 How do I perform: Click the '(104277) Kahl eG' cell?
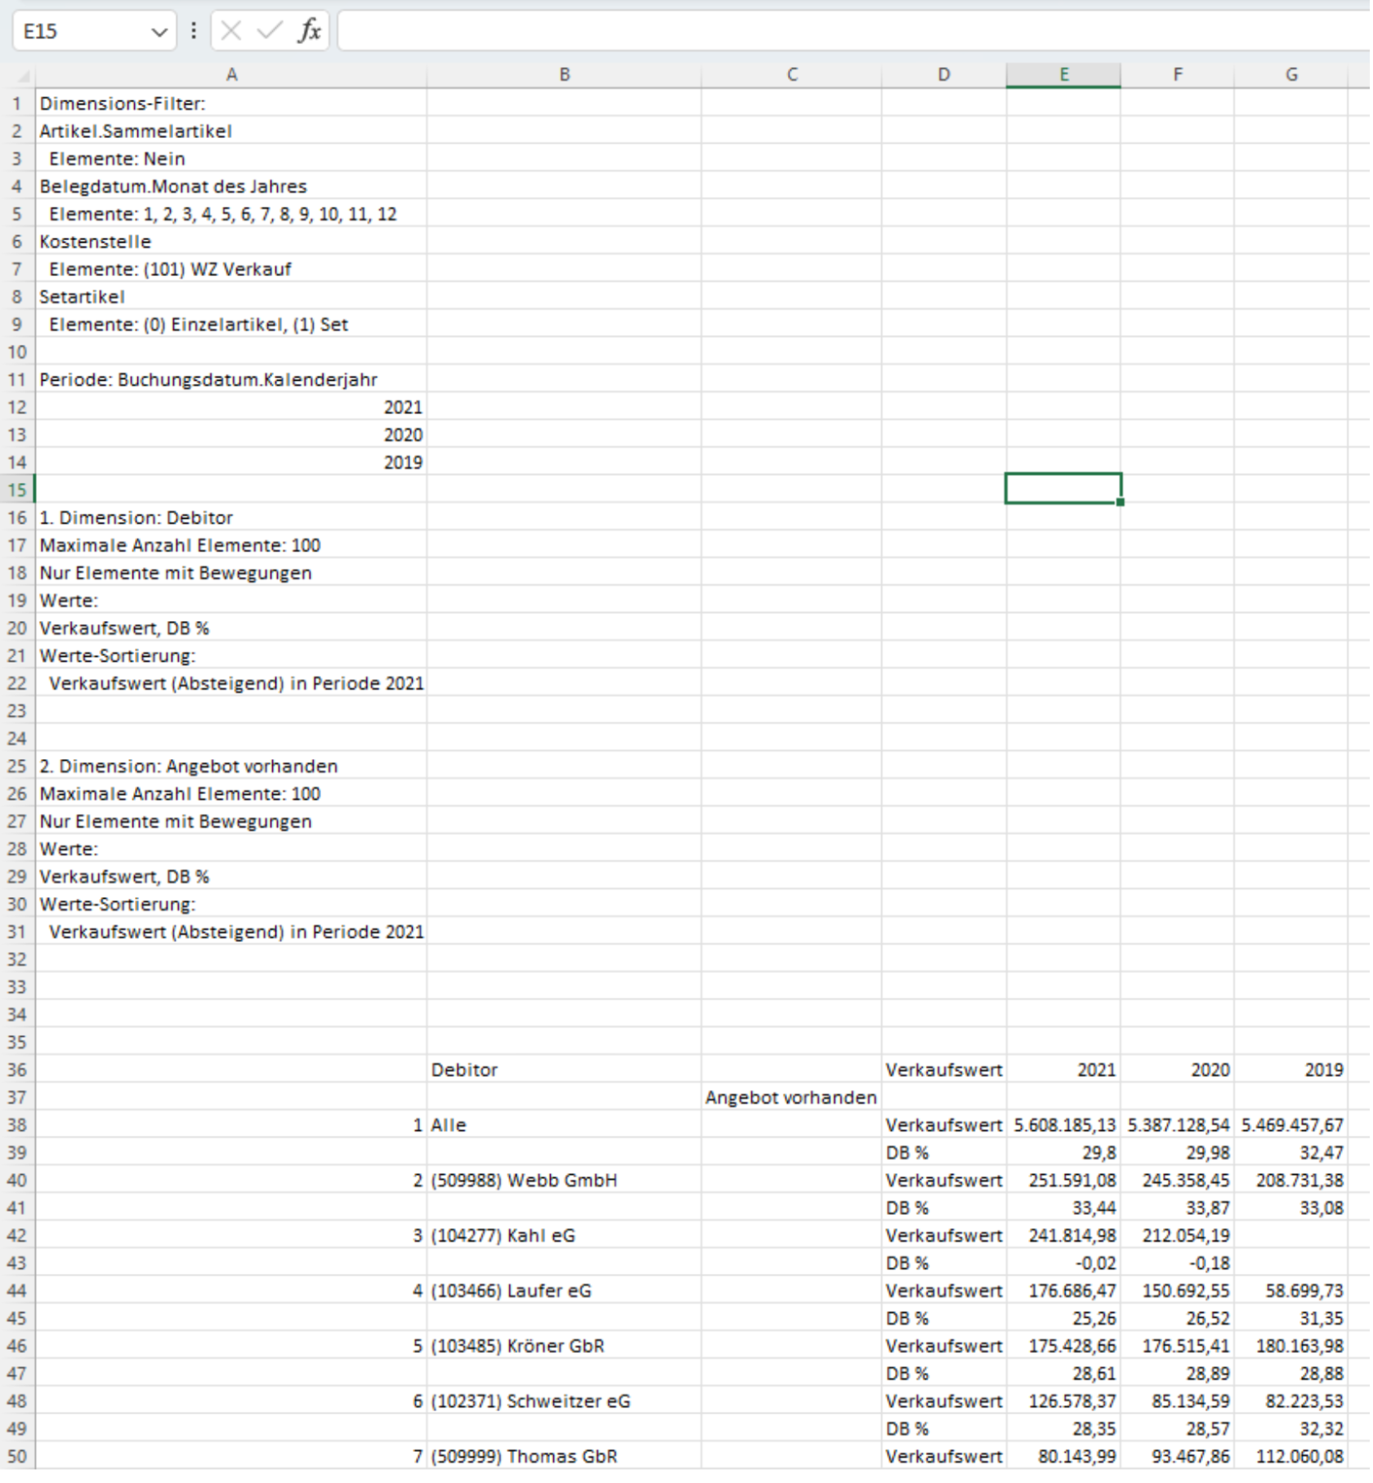(x=564, y=1235)
